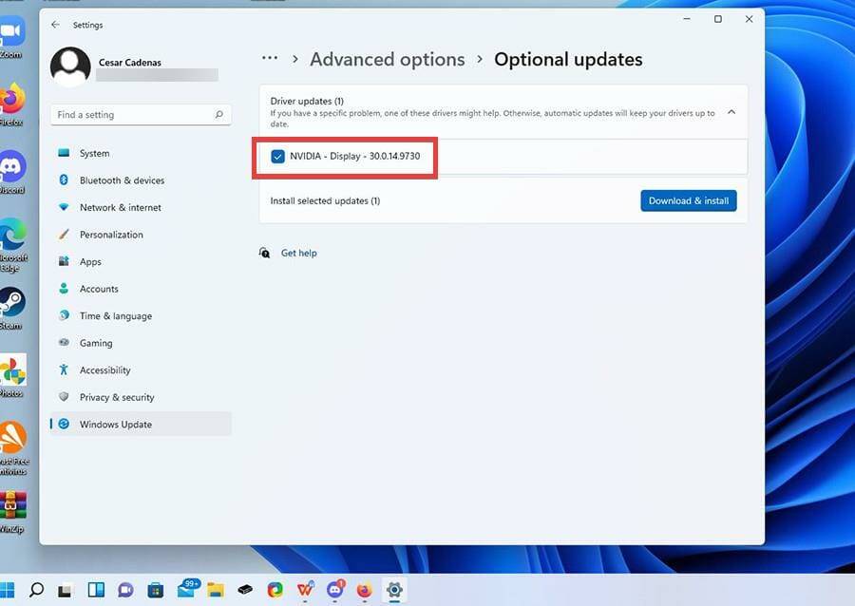855x606 pixels.
Task: Open Microsoft Edge desktop shortcut
Action: pos(13,244)
